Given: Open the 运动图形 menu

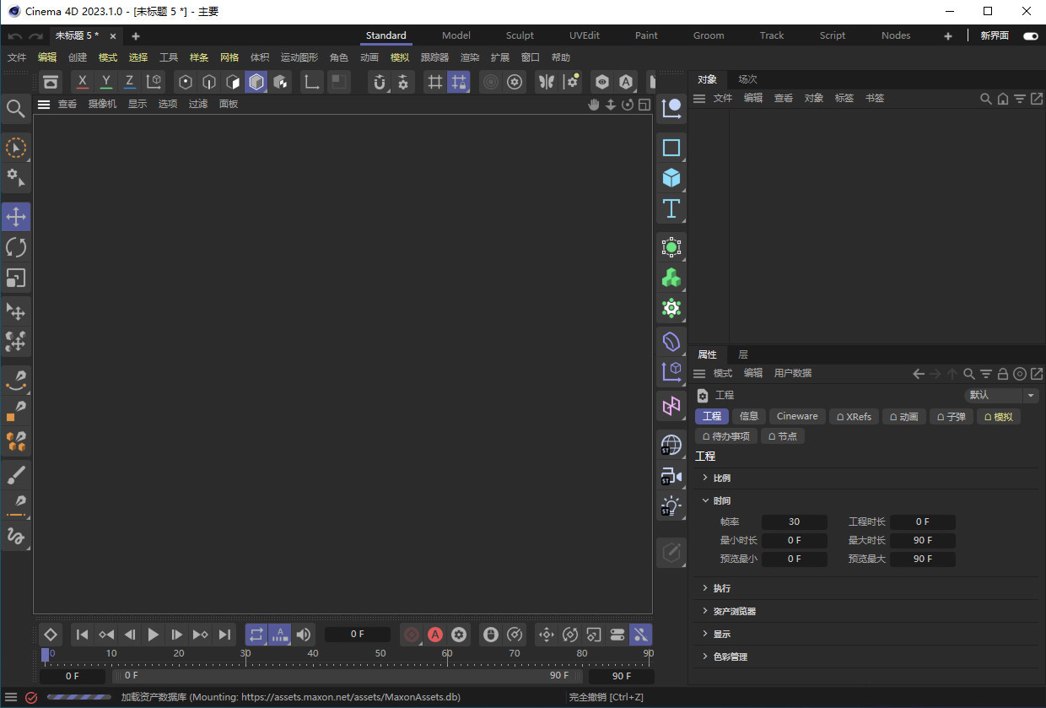Looking at the screenshot, I should [x=299, y=57].
